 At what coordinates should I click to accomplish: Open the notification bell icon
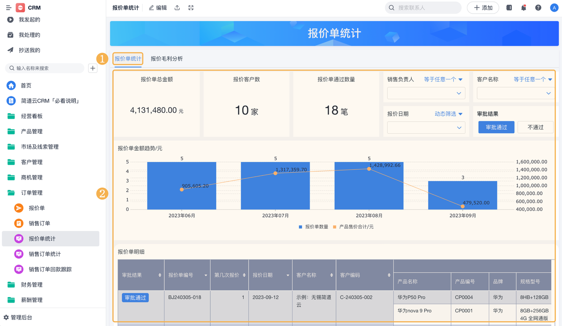tap(524, 8)
